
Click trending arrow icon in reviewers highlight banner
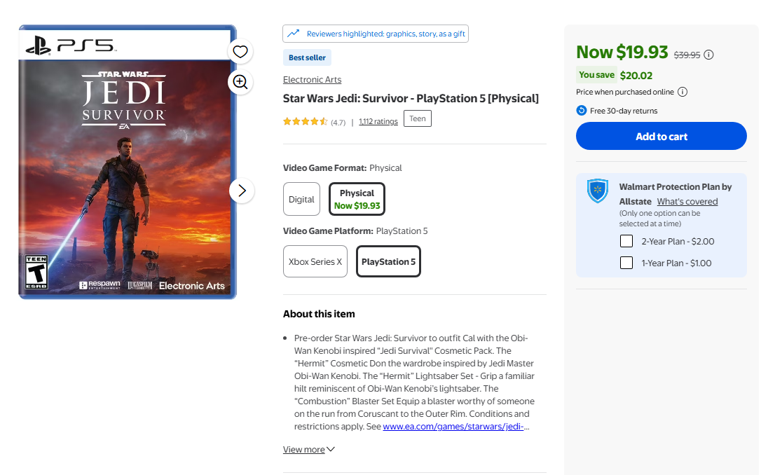pos(293,34)
